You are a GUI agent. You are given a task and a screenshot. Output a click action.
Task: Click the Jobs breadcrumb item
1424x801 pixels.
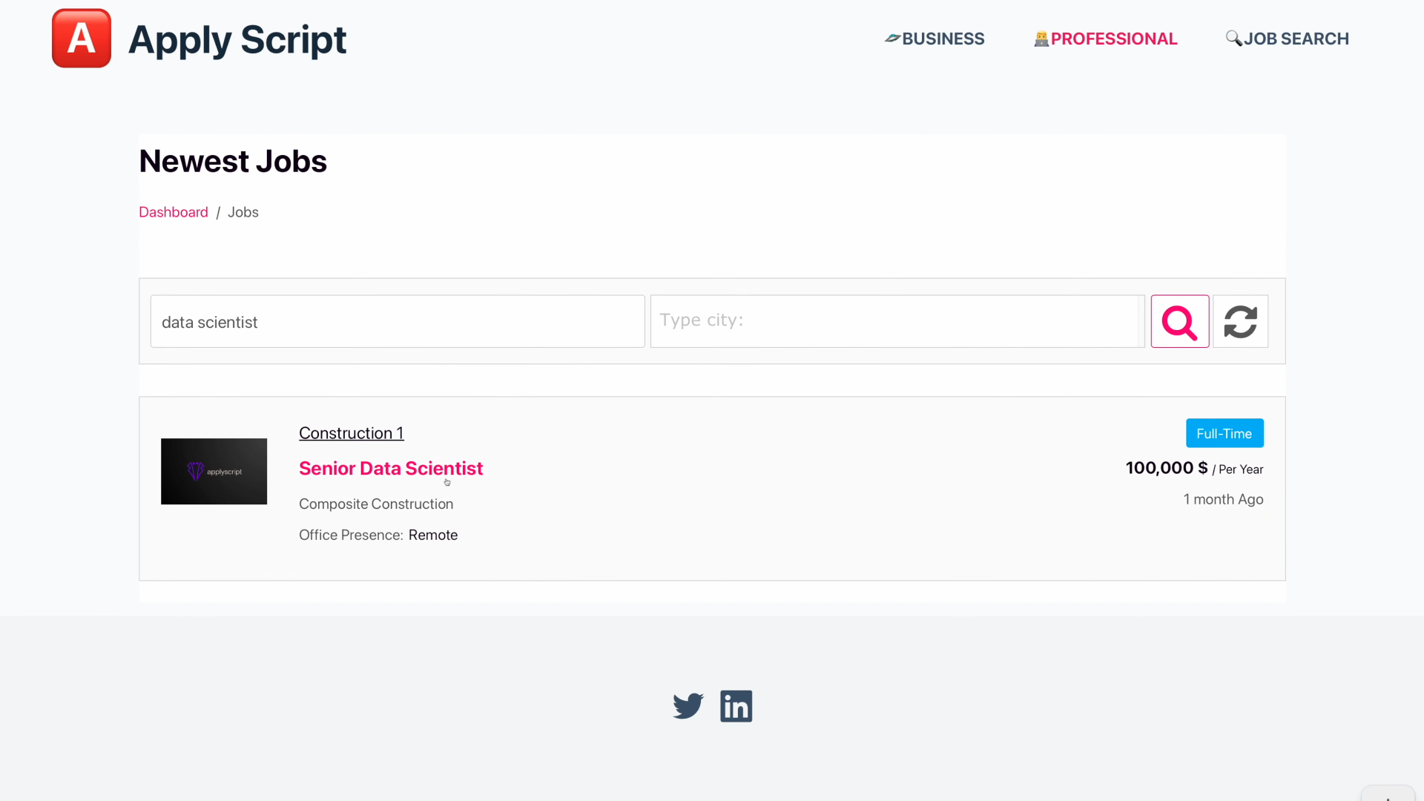(243, 212)
